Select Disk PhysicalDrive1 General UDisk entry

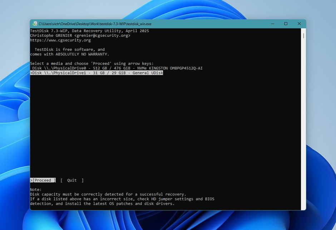(x=97, y=73)
